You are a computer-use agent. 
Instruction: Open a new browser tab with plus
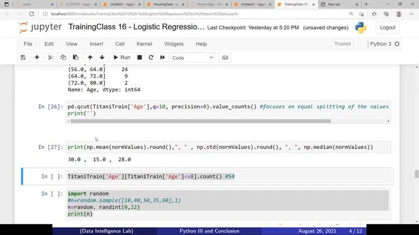[x=366, y=5]
